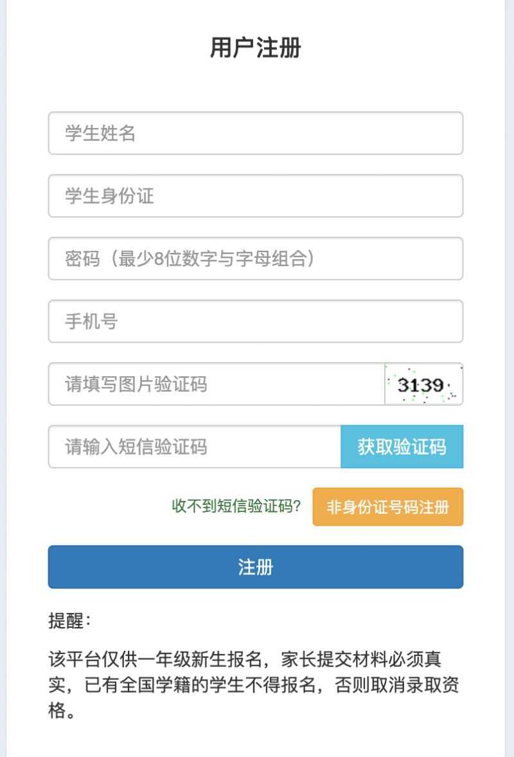Click the 用户注册 page heading
This screenshot has width=514, height=757.
[256, 48]
